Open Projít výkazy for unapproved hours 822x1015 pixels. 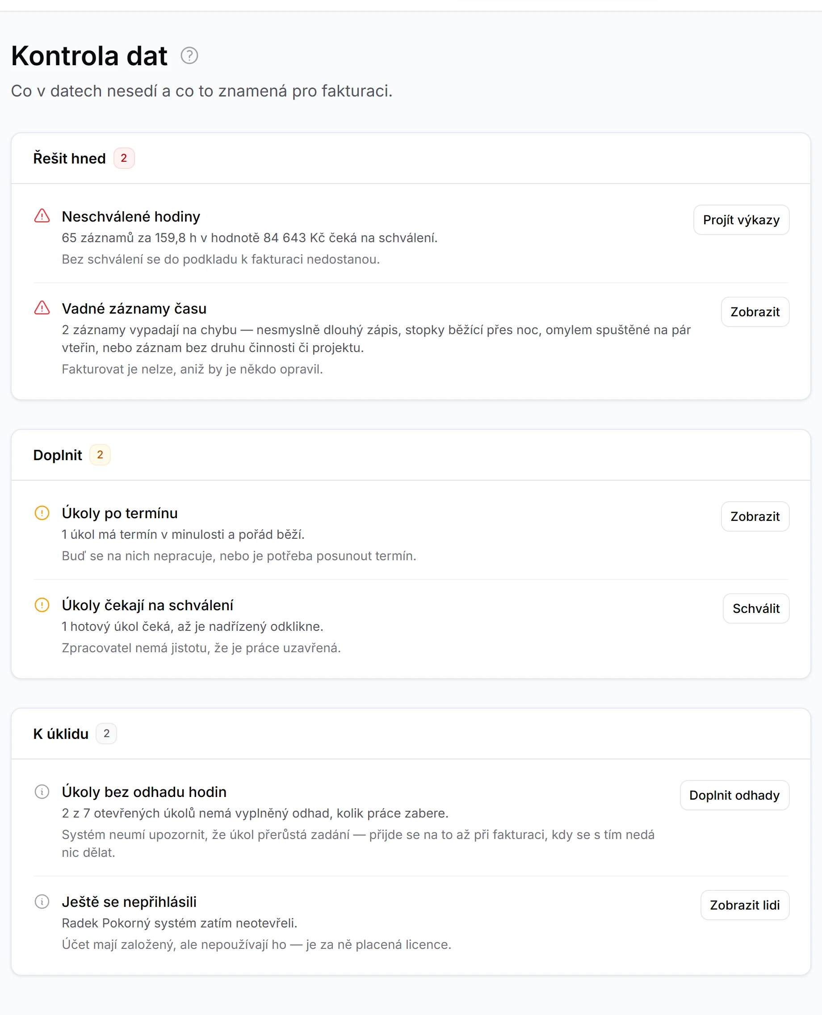(741, 220)
